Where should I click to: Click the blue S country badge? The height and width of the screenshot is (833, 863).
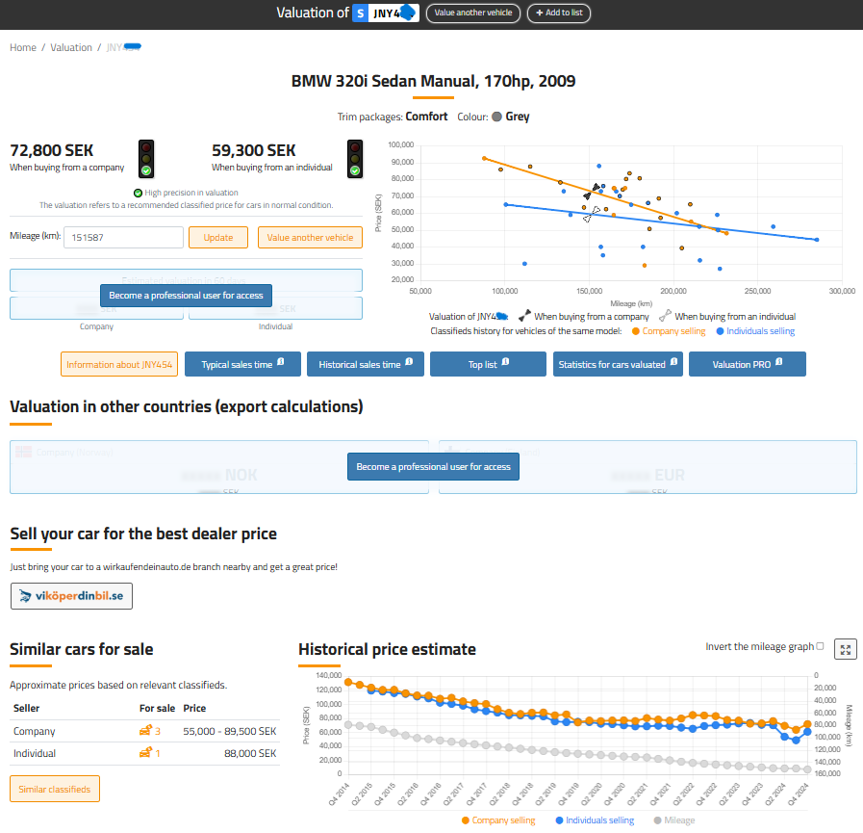coord(360,13)
